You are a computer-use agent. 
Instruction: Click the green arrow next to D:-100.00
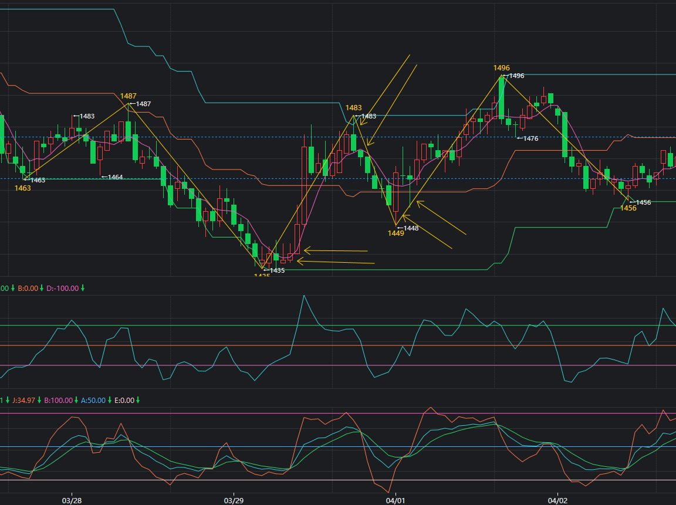point(83,288)
